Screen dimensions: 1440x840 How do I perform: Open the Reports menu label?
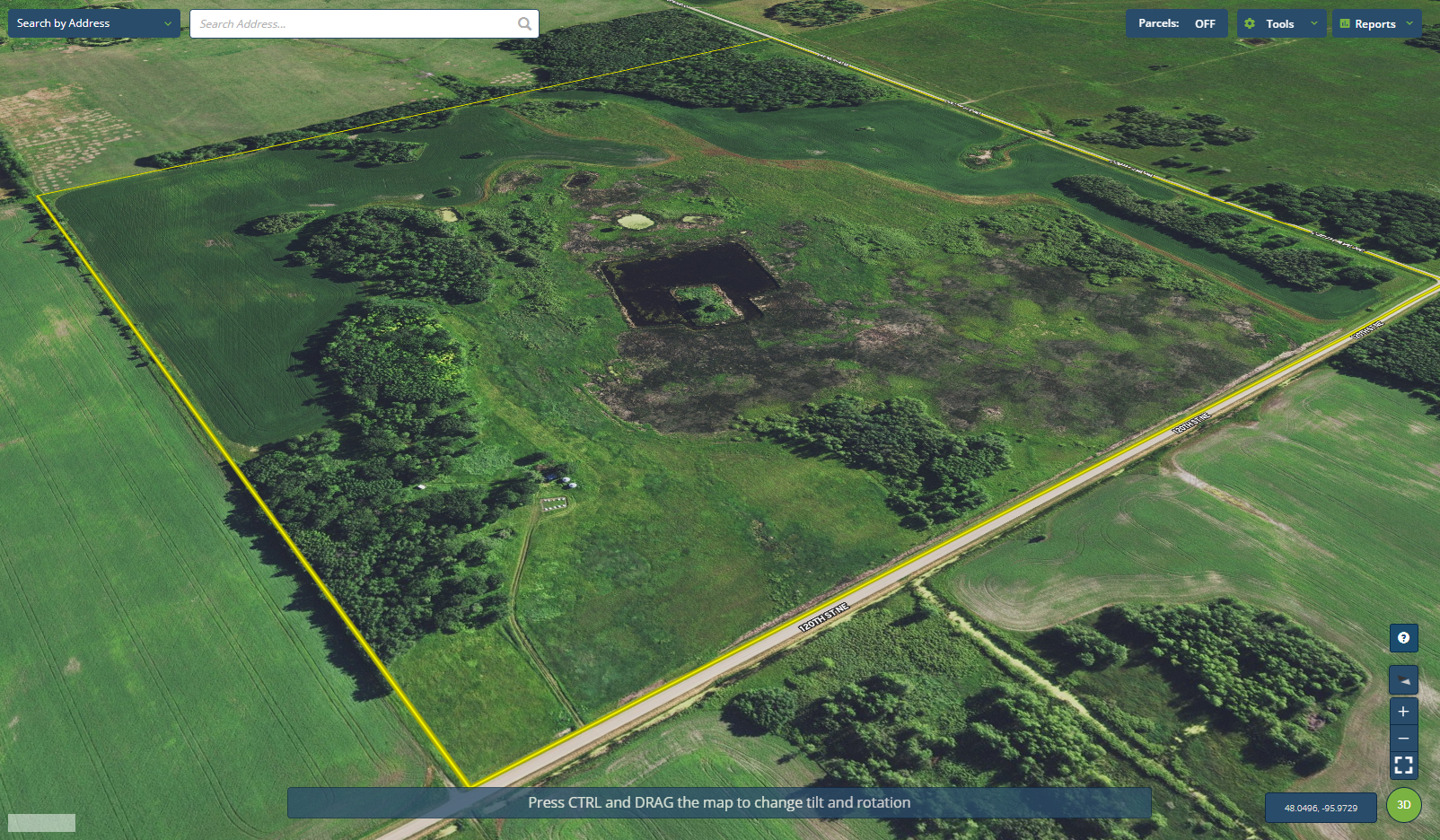coord(1374,24)
